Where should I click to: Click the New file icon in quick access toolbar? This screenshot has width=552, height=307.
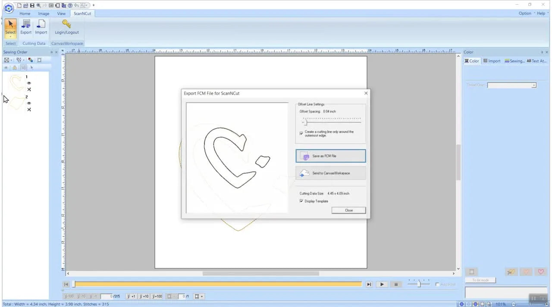(19, 5)
